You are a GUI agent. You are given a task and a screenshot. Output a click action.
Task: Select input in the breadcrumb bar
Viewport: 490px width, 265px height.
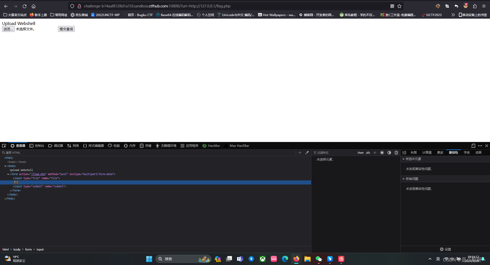(x=40, y=249)
